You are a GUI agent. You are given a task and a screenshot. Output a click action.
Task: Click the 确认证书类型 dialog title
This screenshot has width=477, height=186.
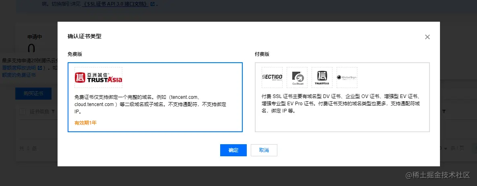[x=84, y=37]
